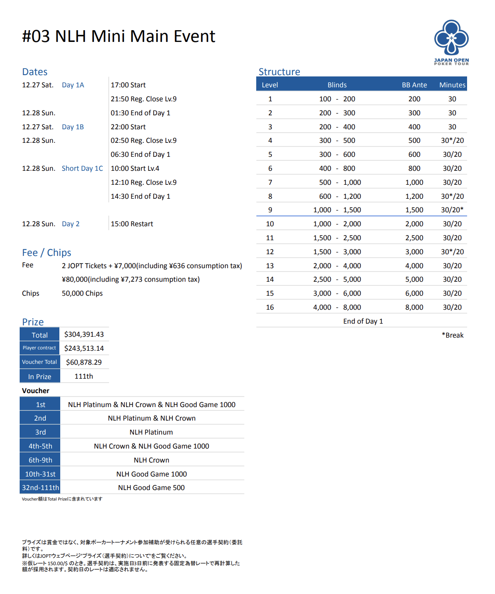Viewport: 495px width, 594px height.
Task: Click the Day 2 label
Action: (x=71, y=224)
